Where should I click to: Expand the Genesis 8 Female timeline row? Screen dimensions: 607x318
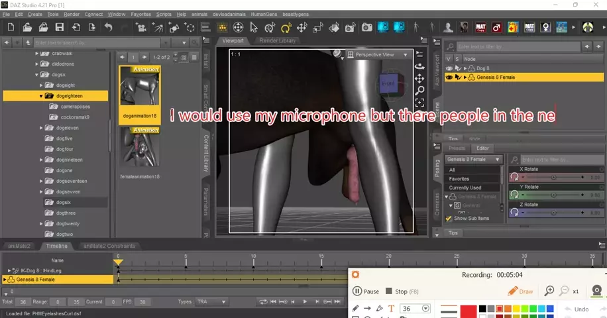(5, 280)
